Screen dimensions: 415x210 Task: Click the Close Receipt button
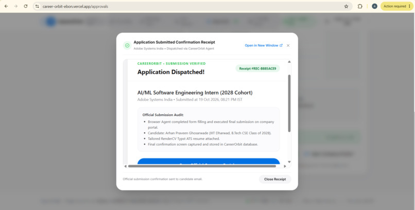point(275,179)
